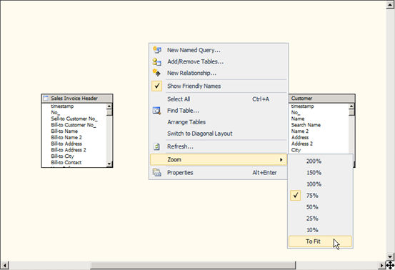Viewport: 395px width, 270px height.
Task: Select timestamp in Sales Invoice Header
Action: tap(62, 106)
